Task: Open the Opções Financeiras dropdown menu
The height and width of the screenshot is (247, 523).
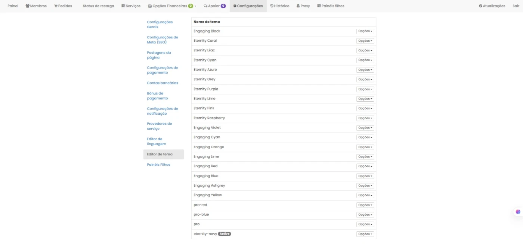Action: coord(172,6)
